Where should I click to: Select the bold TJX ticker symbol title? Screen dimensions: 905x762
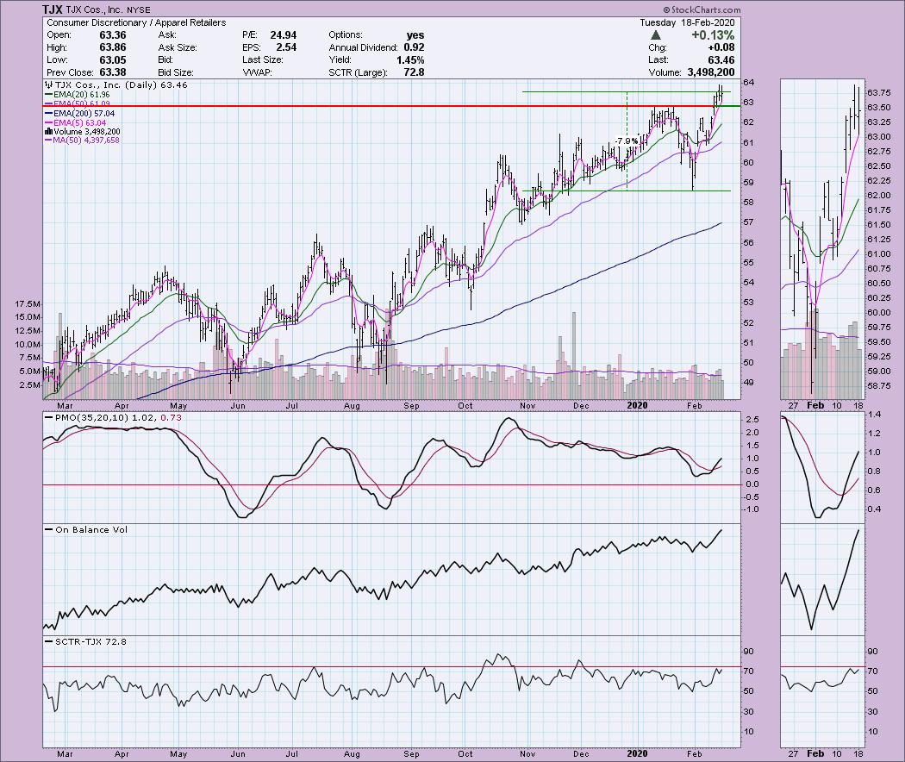tap(53, 9)
